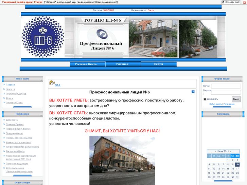Collapse the Жизнь лицея block arrow
The width and height of the screenshot is (247, 185).
coord(41,184)
